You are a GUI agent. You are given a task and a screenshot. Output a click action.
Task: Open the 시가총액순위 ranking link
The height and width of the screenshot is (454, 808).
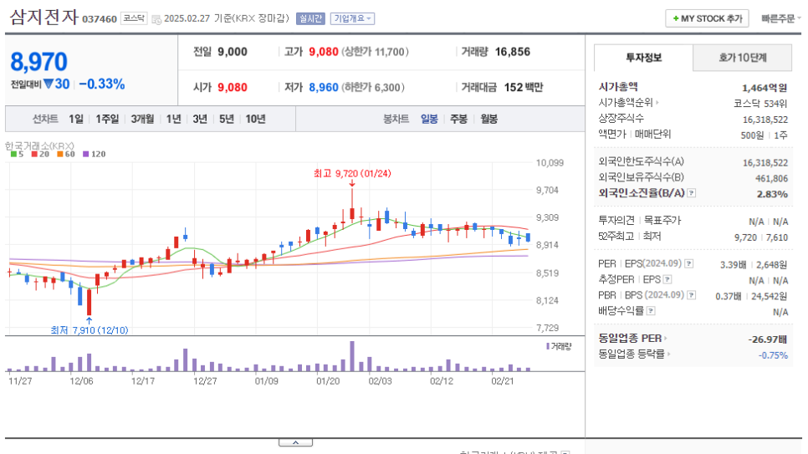[x=629, y=103]
